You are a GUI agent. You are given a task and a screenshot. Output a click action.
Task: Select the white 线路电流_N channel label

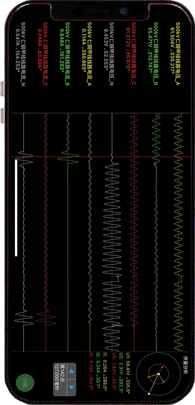point(24,54)
